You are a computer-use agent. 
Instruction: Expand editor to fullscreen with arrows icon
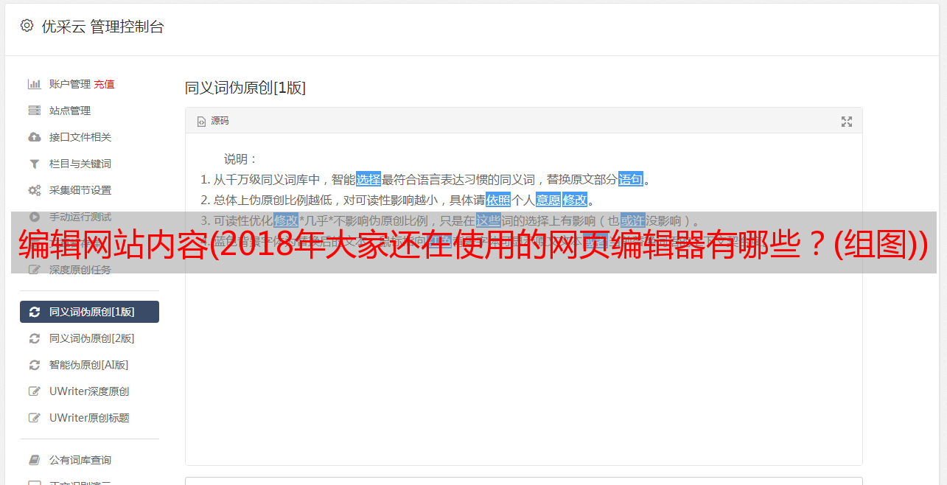click(x=847, y=122)
